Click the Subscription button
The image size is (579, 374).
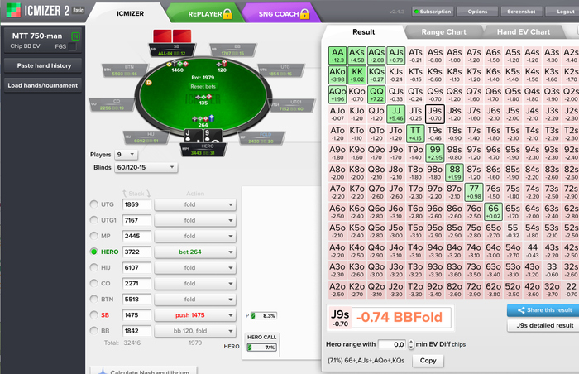pyautogui.click(x=433, y=12)
